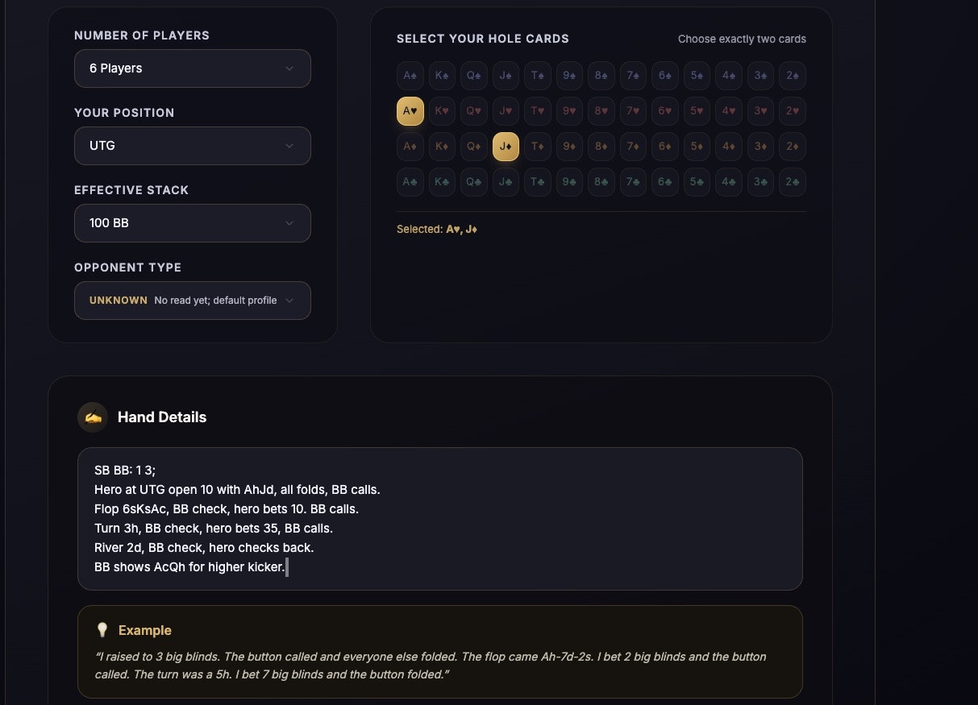The height and width of the screenshot is (705, 978).
Task: Select the 5 of hearts card
Action: coord(697,111)
